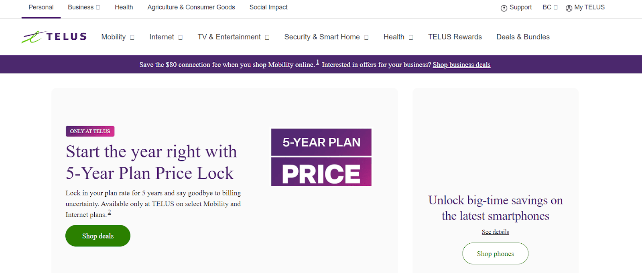Expand Security & Smart Home menu
This screenshot has width=642, height=273.
coord(326,37)
